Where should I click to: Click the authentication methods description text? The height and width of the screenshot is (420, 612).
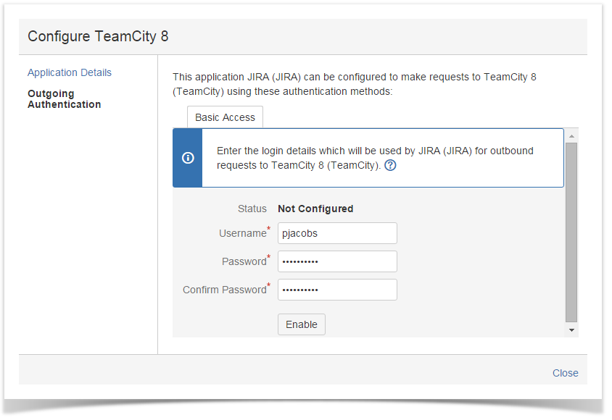(x=354, y=84)
